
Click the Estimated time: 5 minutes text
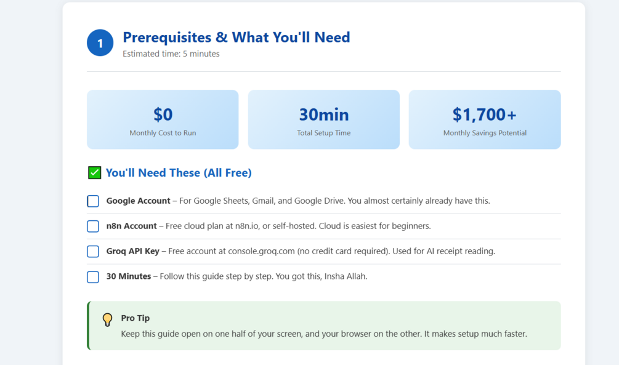(x=171, y=54)
